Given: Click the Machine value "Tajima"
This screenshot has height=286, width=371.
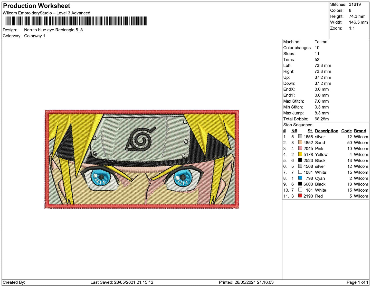Looking at the screenshot, I should click(x=321, y=42).
